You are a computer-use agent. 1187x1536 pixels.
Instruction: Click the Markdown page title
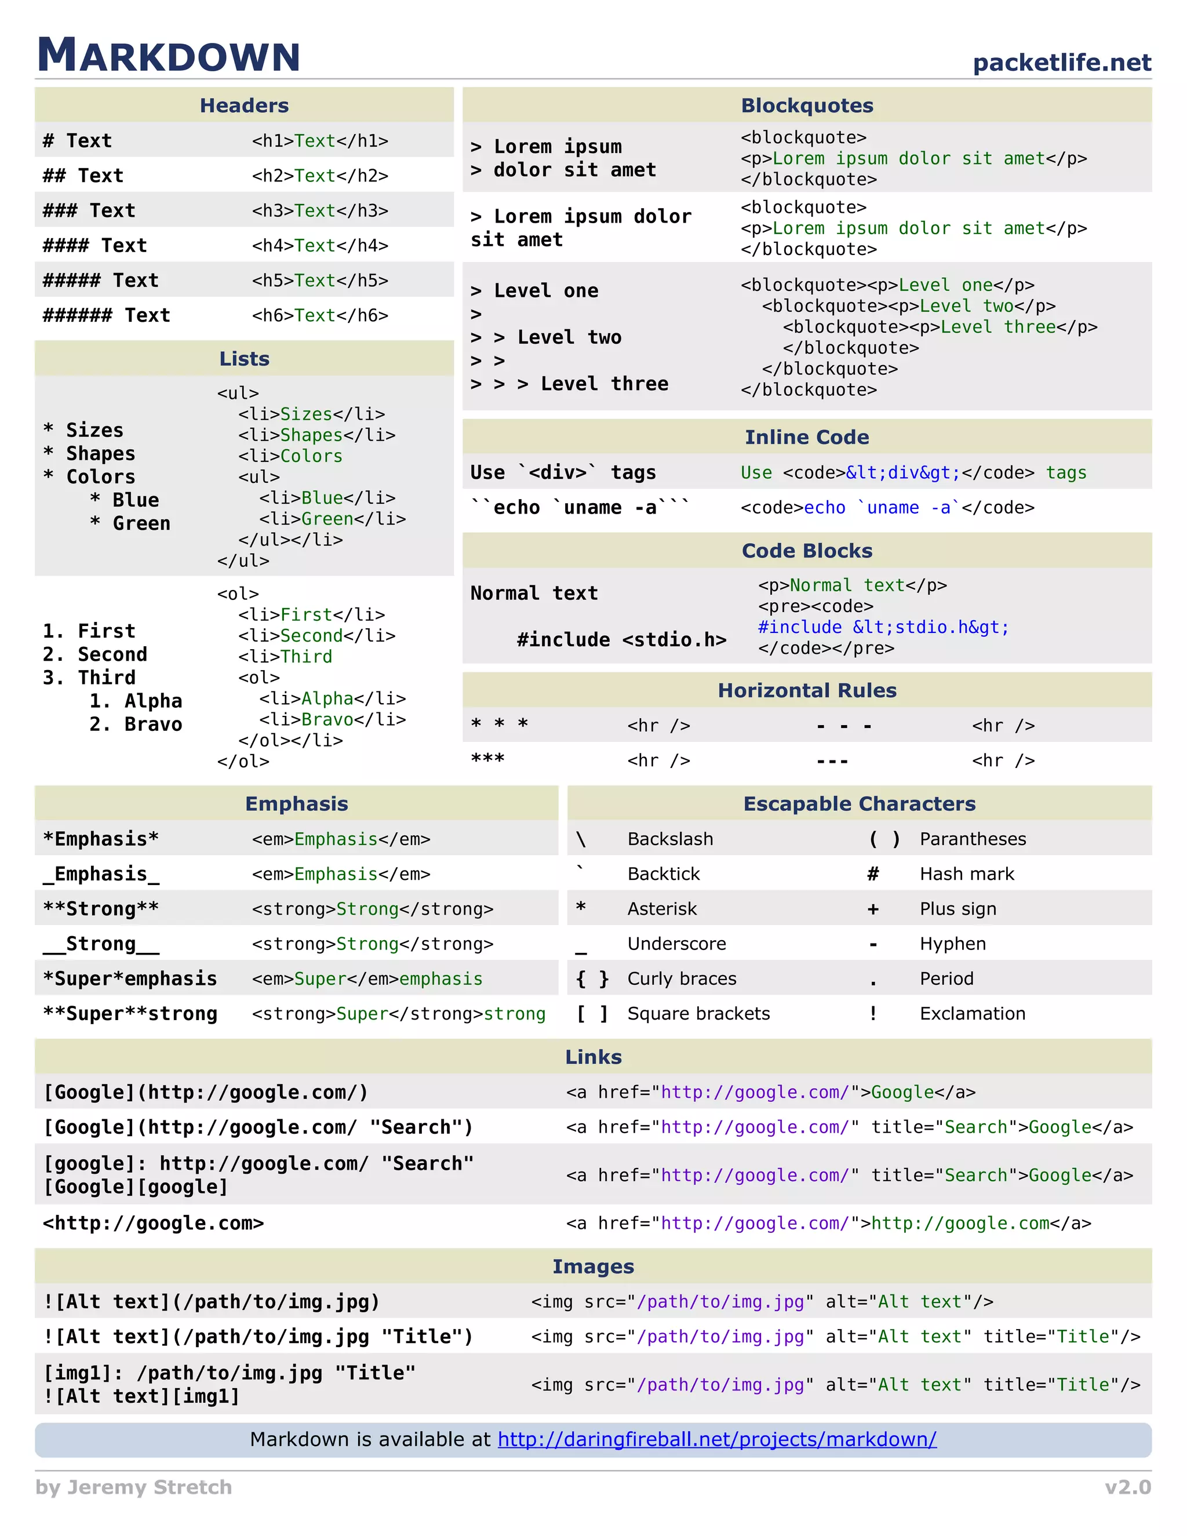click(x=169, y=56)
